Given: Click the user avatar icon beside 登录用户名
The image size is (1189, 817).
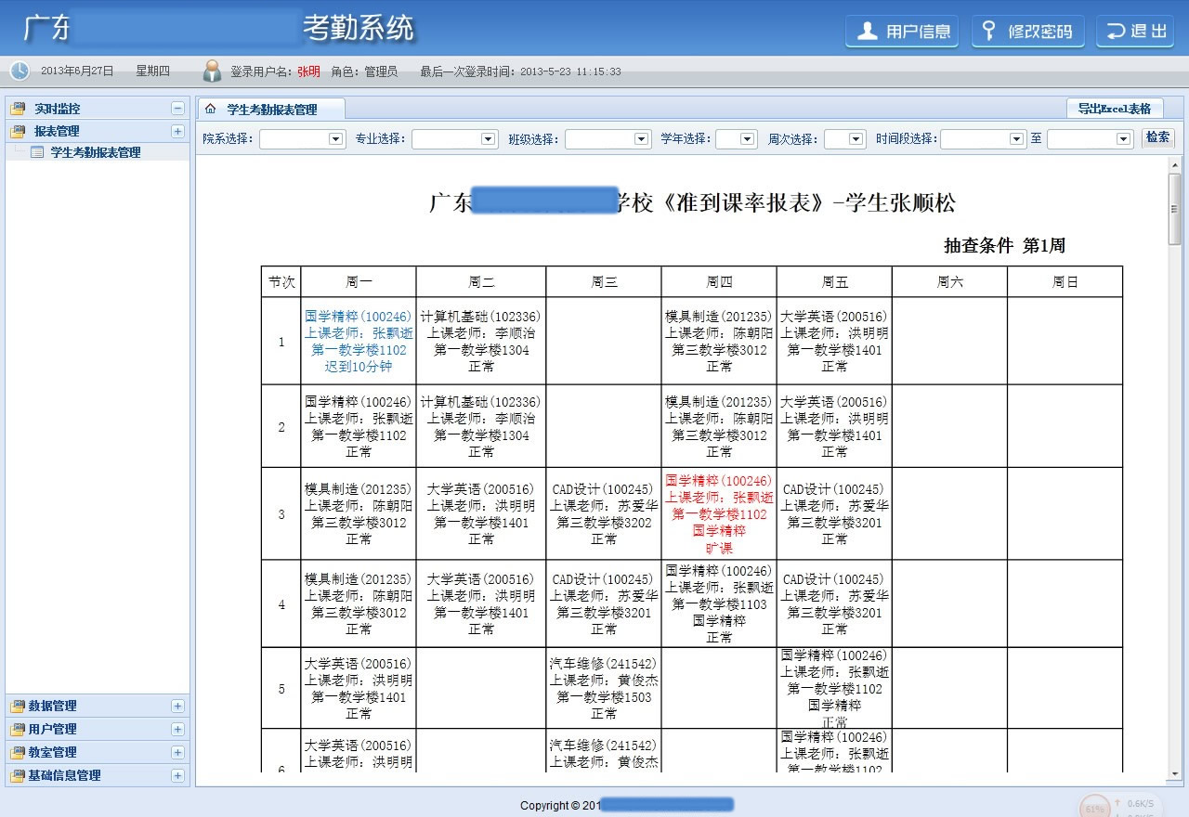Looking at the screenshot, I should [213, 71].
